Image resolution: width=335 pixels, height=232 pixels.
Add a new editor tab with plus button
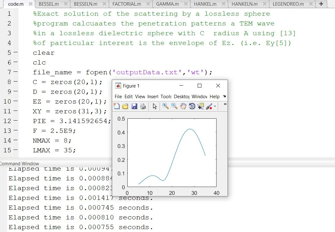click(x=321, y=4)
